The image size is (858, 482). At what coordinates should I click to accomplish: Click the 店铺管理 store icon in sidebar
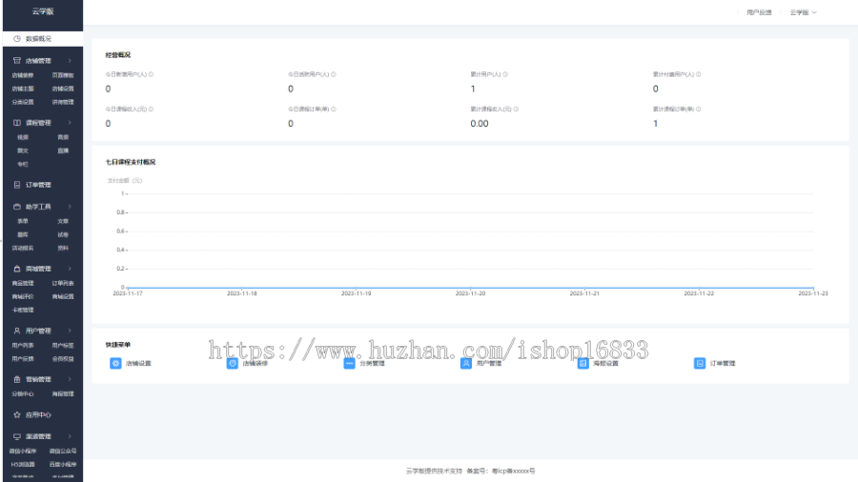tap(17, 61)
